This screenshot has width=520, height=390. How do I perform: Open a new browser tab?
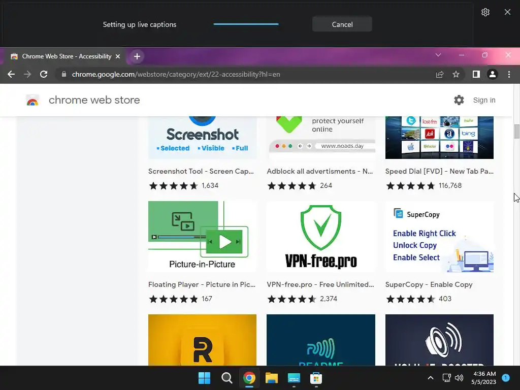click(137, 56)
